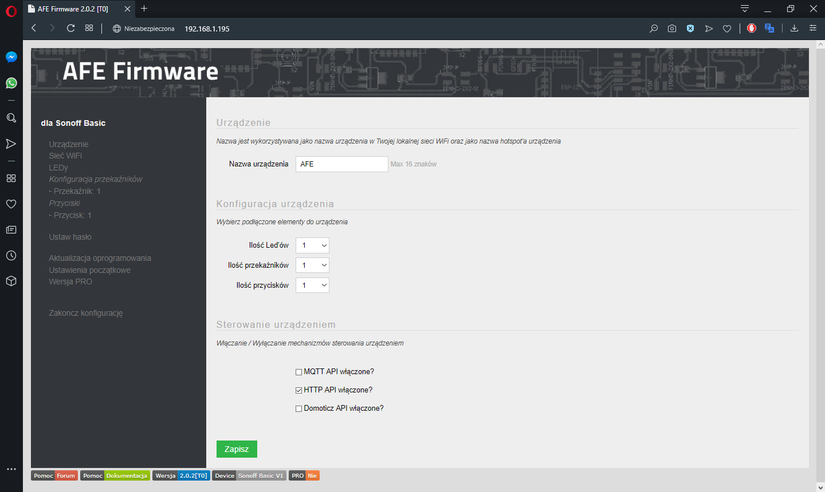Viewport: 825px width, 492px height.
Task: Open sidebar setup three-dots icon
Action: [x=11, y=469]
